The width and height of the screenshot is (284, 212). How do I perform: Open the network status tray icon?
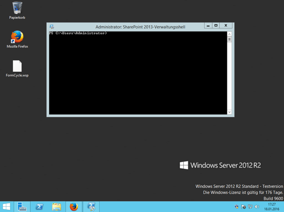click(250, 207)
